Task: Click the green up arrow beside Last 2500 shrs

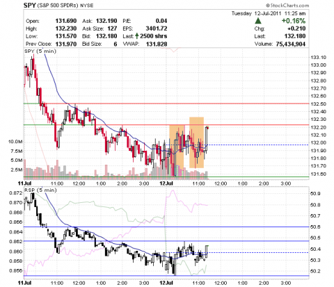Action: (x=137, y=36)
